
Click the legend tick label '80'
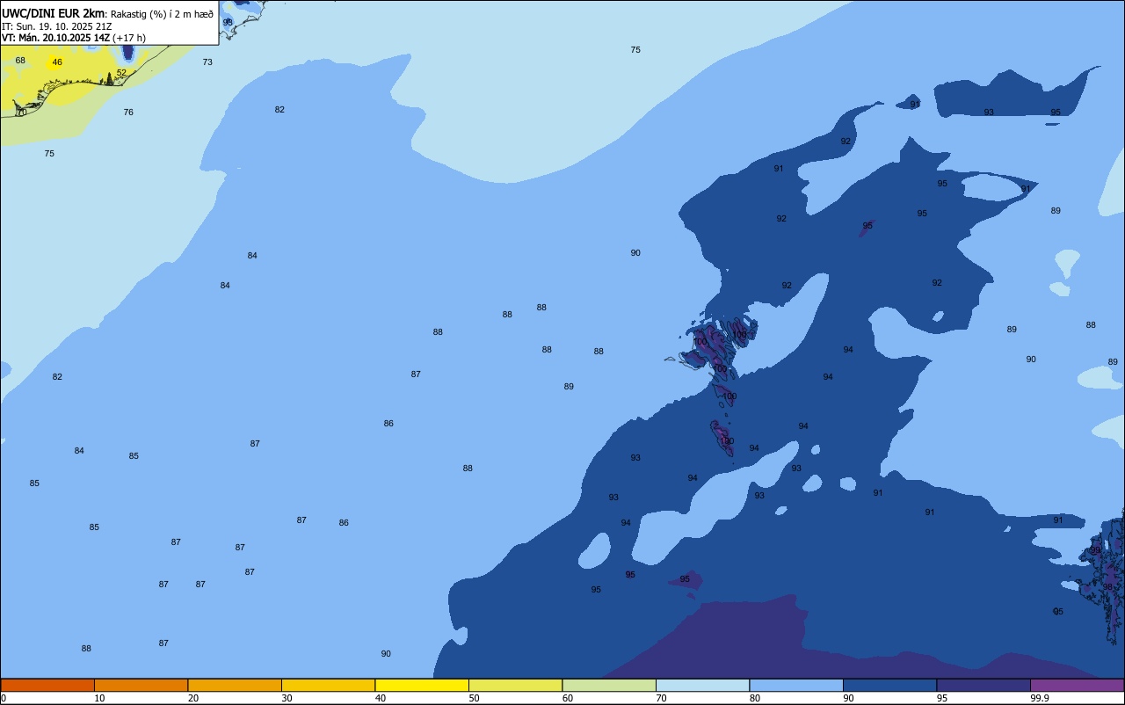(755, 698)
